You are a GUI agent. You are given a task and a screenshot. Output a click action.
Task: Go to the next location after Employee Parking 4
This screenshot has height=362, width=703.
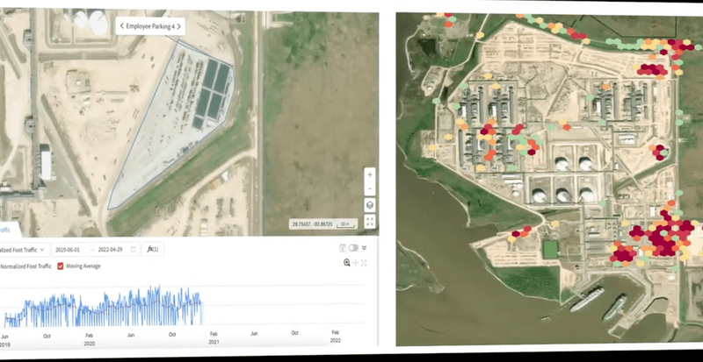click(x=178, y=26)
